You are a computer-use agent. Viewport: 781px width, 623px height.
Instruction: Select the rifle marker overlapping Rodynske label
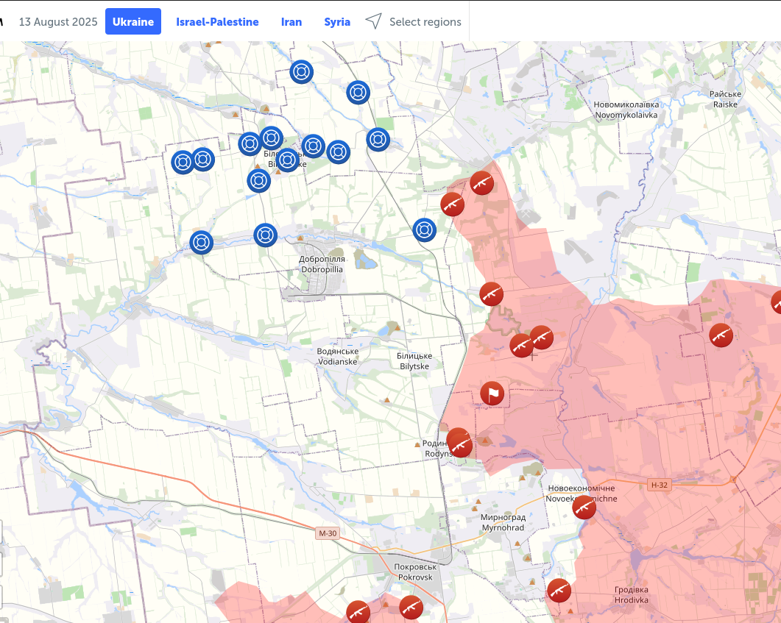tap(460, 444)
